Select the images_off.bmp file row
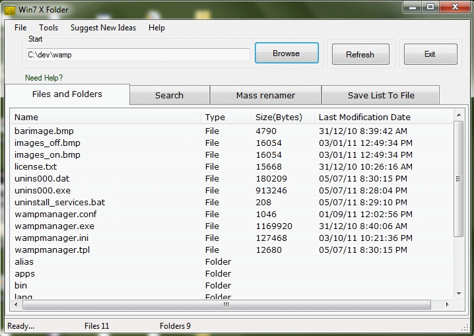 coord(232,143)
